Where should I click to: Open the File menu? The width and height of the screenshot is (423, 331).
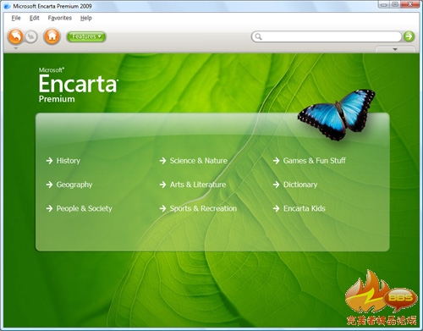(x=16, y=18)
